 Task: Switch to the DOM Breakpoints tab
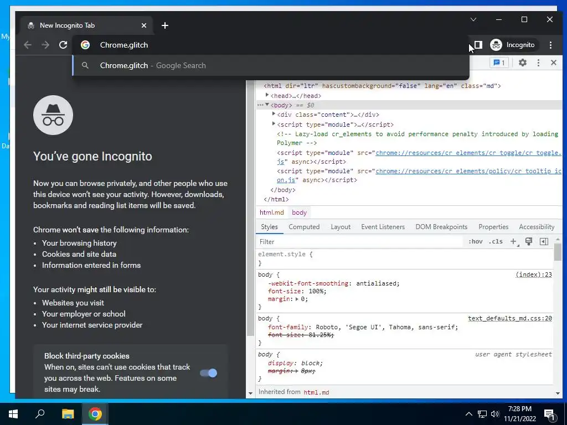pos(441,227)
